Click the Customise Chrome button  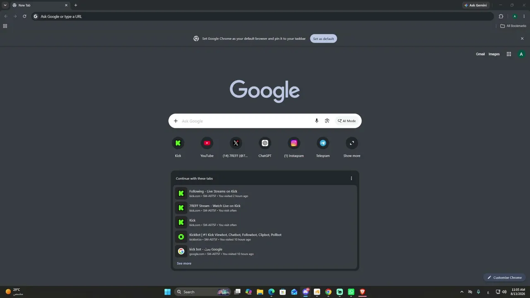pyautogui.click(x=504, y=277)
